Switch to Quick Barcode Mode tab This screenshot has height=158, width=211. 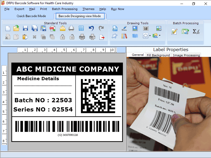click(31, 16)
